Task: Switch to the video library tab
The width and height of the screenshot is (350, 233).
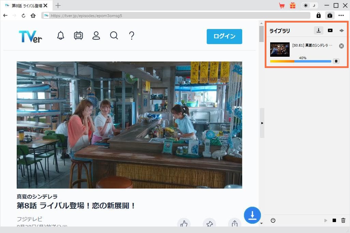Action: coord(330,30)
